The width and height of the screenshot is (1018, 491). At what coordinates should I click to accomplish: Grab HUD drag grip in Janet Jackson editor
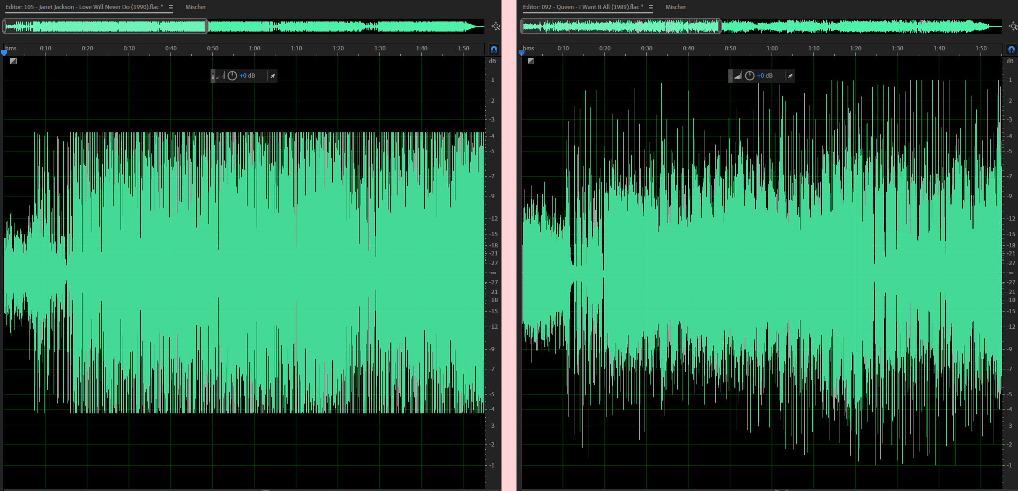pyautogui.click(x=213, y=76)
